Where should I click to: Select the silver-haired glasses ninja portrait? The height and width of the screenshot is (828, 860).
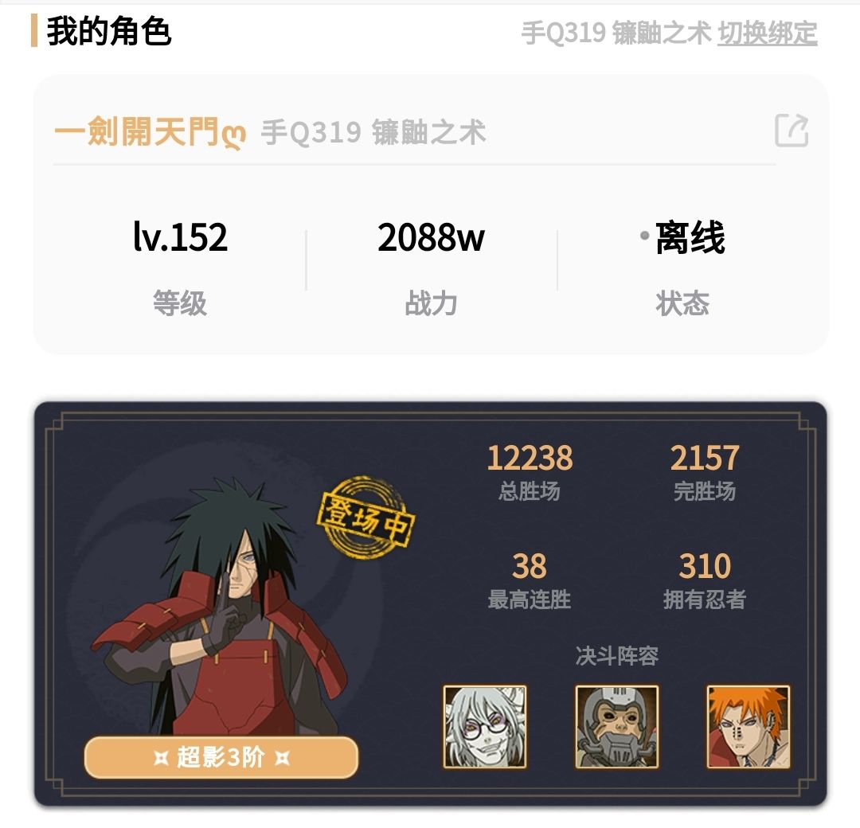(485, 727)
